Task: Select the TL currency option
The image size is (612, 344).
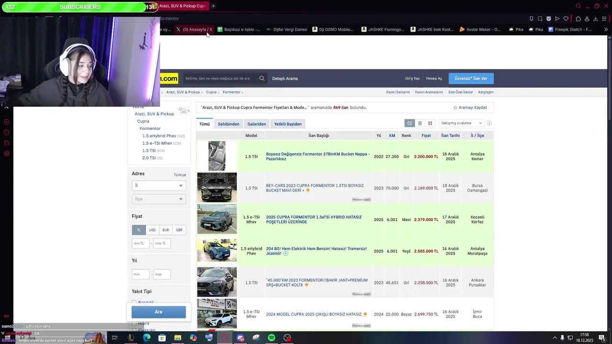Action: (139, 230)
